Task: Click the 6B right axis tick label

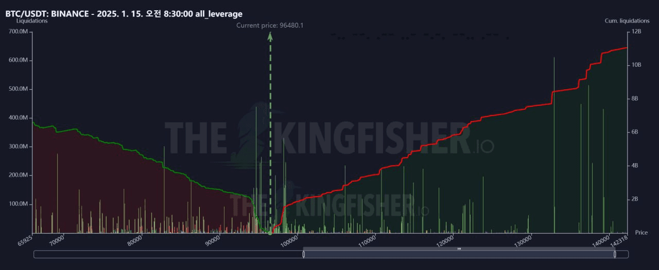Action: 635,132
